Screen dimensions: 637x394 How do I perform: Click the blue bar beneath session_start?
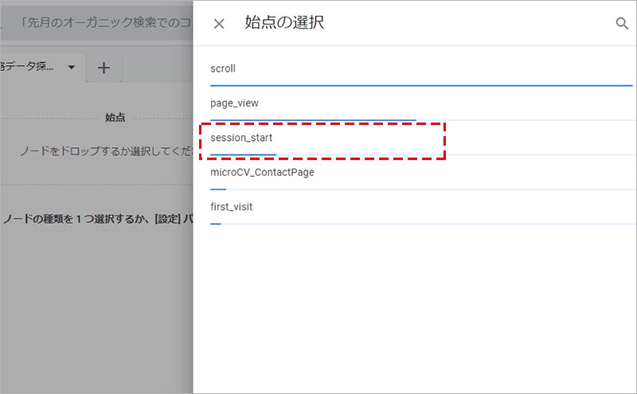point(243,154)
